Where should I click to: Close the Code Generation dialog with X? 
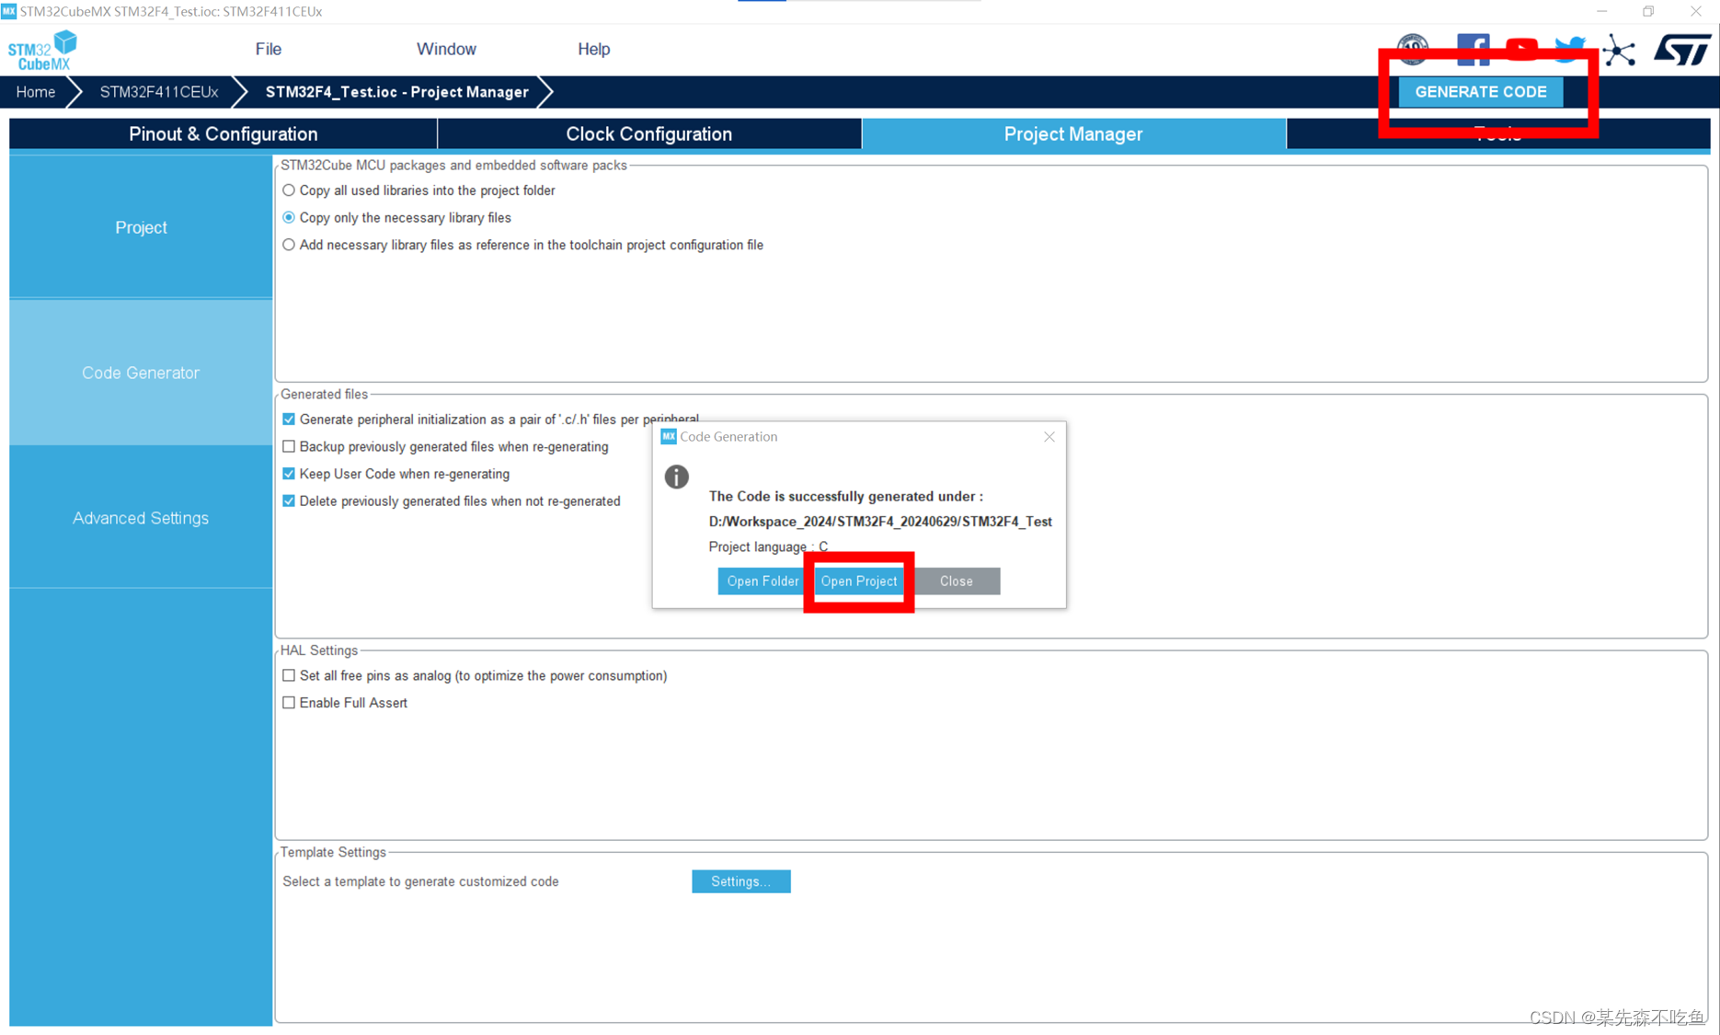[1049, 437]
